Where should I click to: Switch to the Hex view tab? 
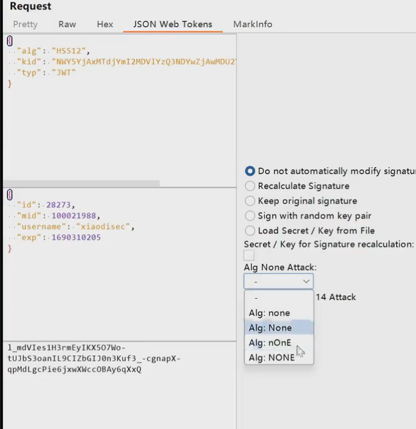click(x=105, y=24)
